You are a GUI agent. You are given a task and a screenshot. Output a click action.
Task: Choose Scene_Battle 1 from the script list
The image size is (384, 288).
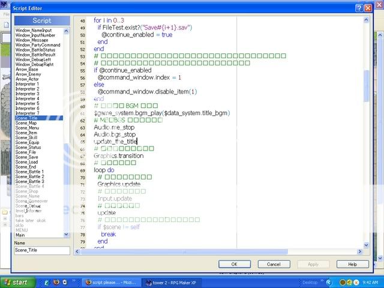(x=29, y=172)
